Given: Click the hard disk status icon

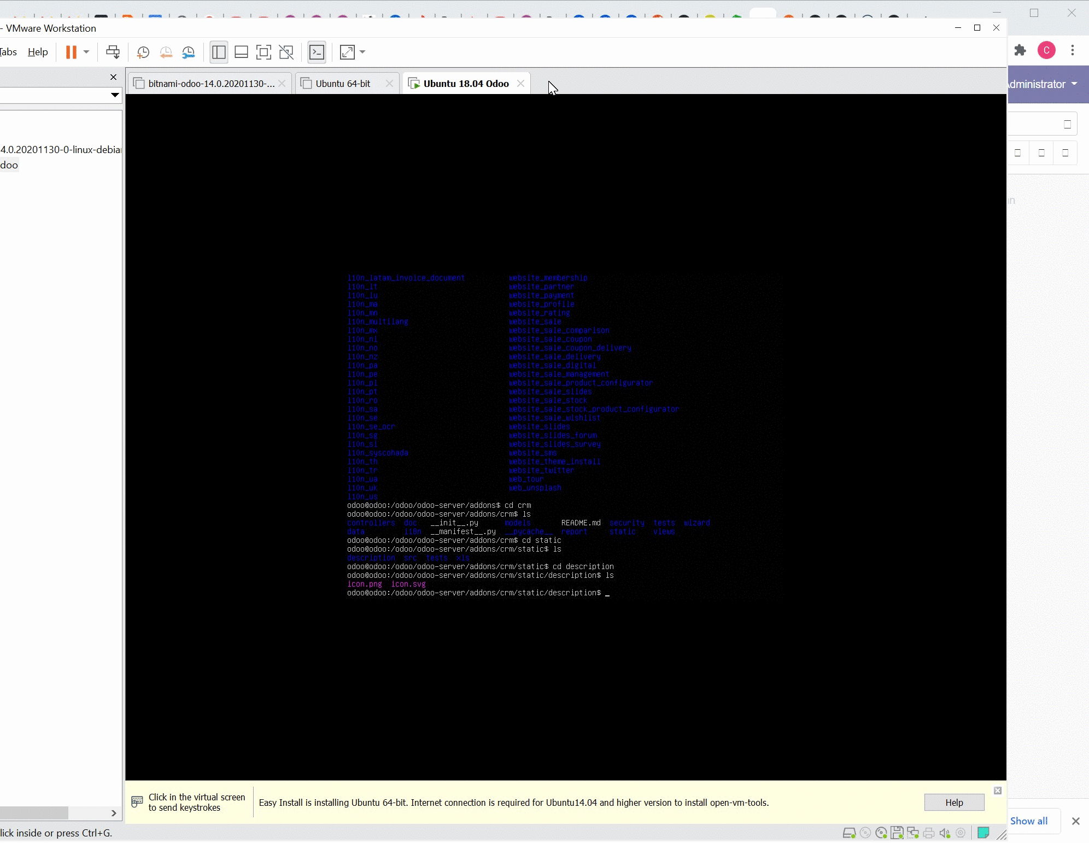Looking at the screenshot, I should [849, 833].
